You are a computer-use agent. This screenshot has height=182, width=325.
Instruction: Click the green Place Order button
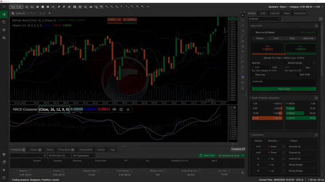[x=284, y=89]
